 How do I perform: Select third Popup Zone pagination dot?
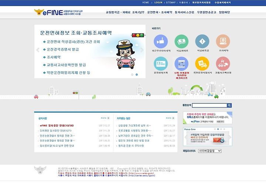point(221,129)
